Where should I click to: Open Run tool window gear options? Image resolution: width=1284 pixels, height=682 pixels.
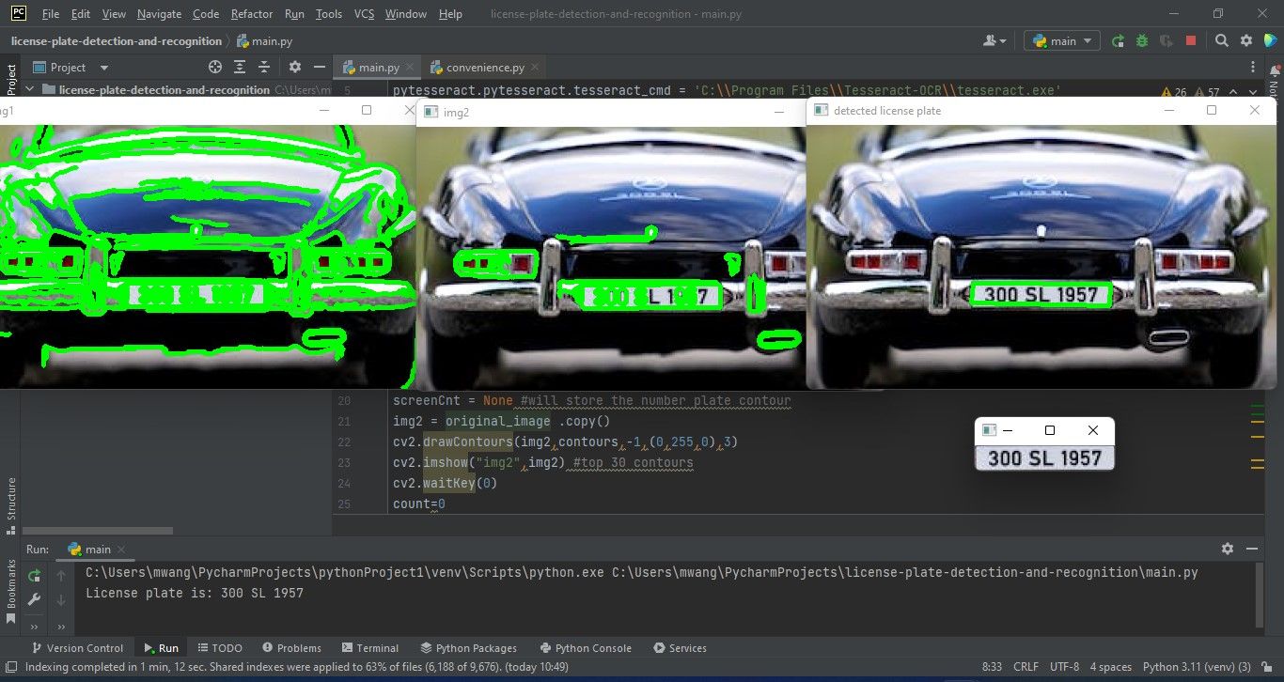point(1228,549)
